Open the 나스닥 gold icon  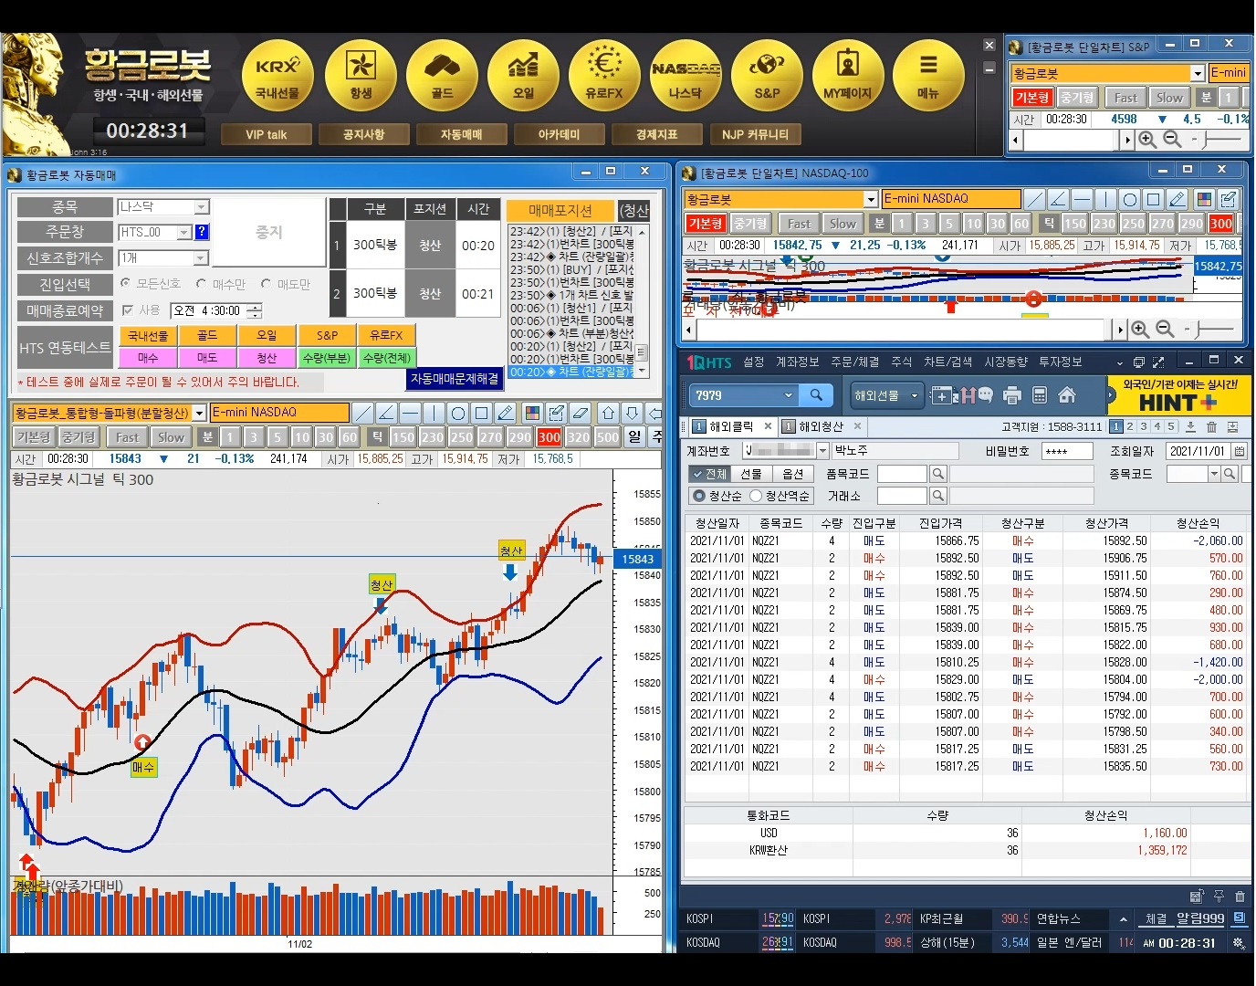[686, 76]
